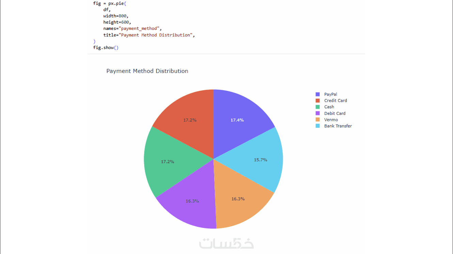Click the "Payment Method Distribution" string in code
Image resolution: width=453 pixels, height=254 pixels.
pos(156,35)
